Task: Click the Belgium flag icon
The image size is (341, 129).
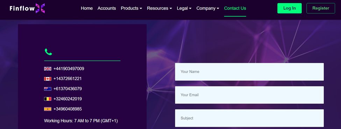Action: click(x=48, y=99)
